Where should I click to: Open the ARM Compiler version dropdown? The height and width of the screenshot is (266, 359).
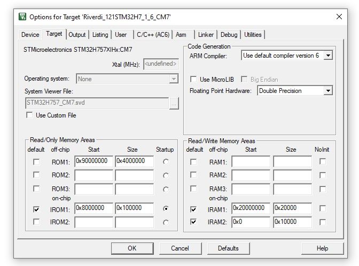click(x=328, y=56)
